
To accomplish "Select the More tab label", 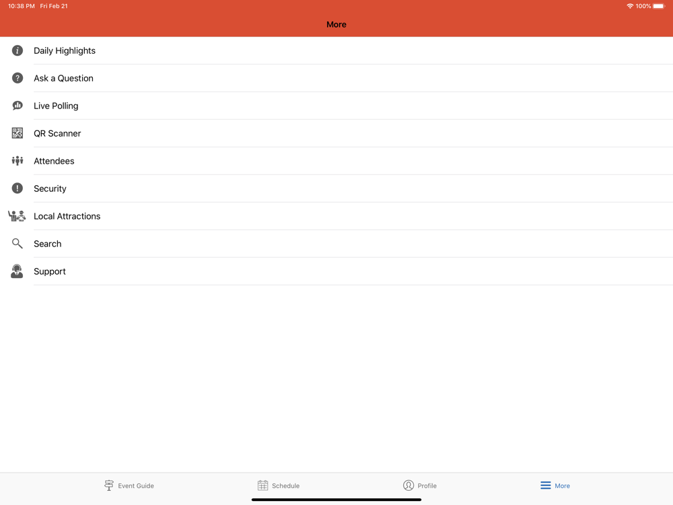I will 562,485.
